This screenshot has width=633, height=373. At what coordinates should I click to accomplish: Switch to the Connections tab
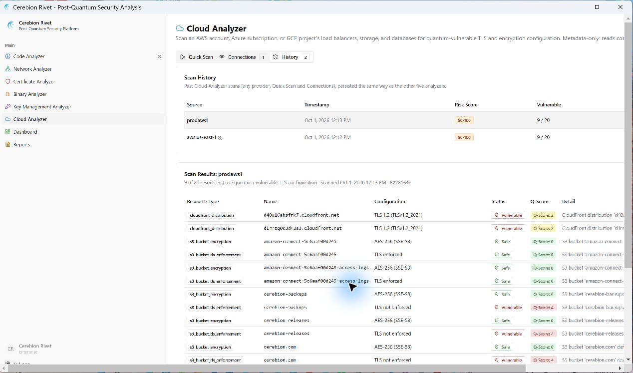[x=242, y=57]
